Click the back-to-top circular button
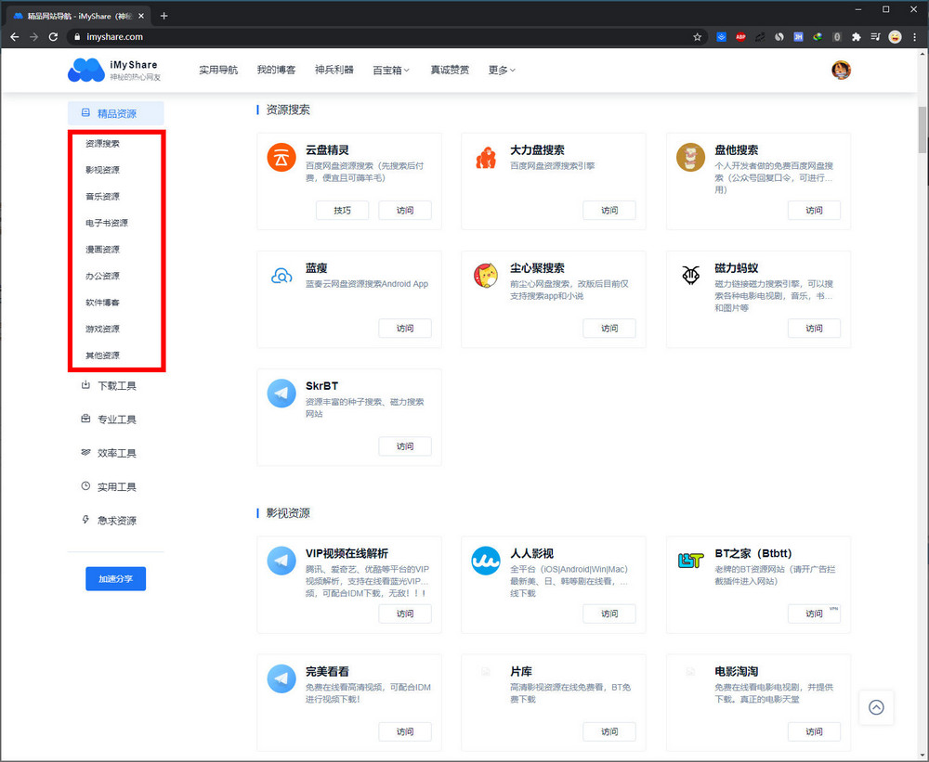 coord(876,707)
